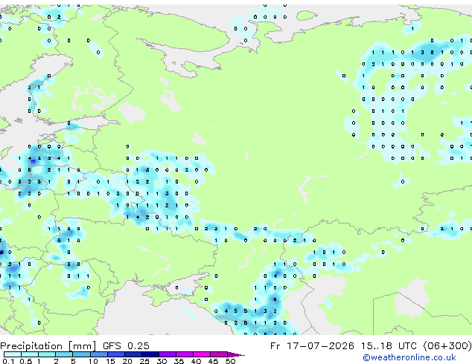Screen dimensions: 472x364
Task: Click the '15' legend scale label
Action: tap(110, 361)
